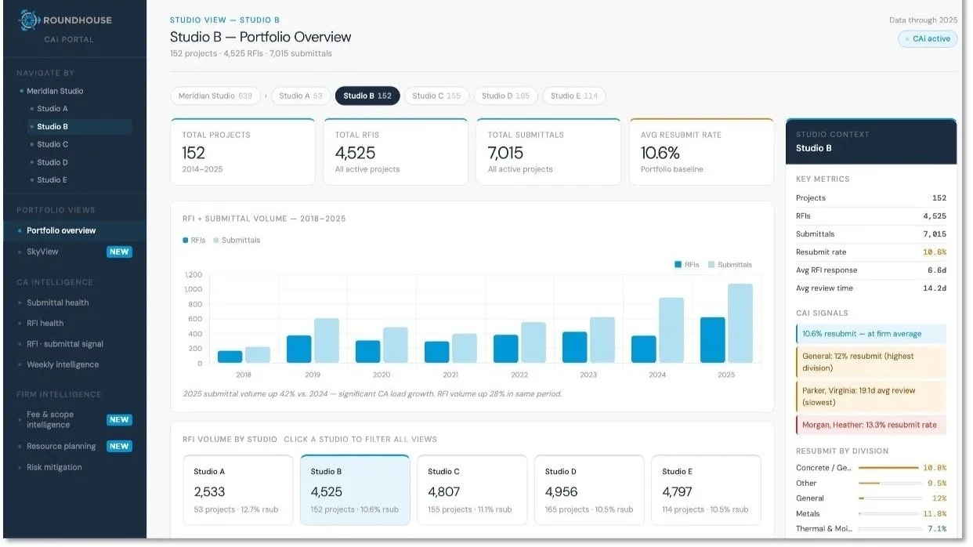Open Weekly intelligence page

pyautogui.click(x=63, y=364)
